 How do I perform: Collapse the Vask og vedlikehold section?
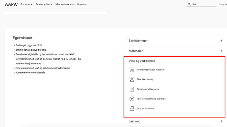coord(176,61)
